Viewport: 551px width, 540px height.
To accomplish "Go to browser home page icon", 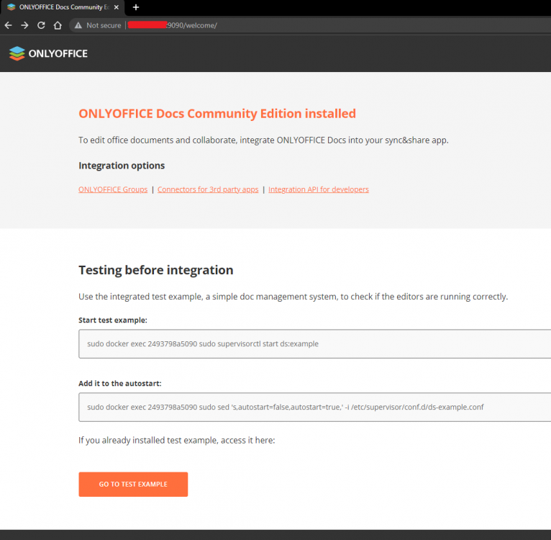I will point(58,25).
